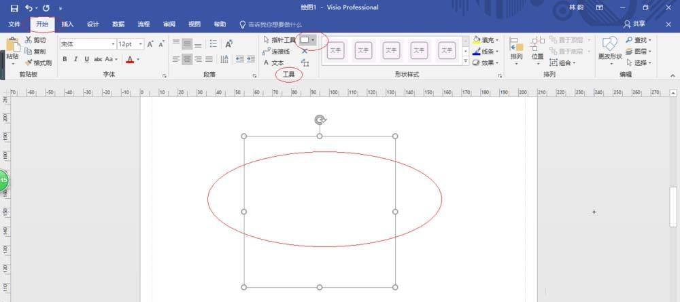Click the shape rotation handle
Viewport: 680px width, 302px height.
pos(320,120)
